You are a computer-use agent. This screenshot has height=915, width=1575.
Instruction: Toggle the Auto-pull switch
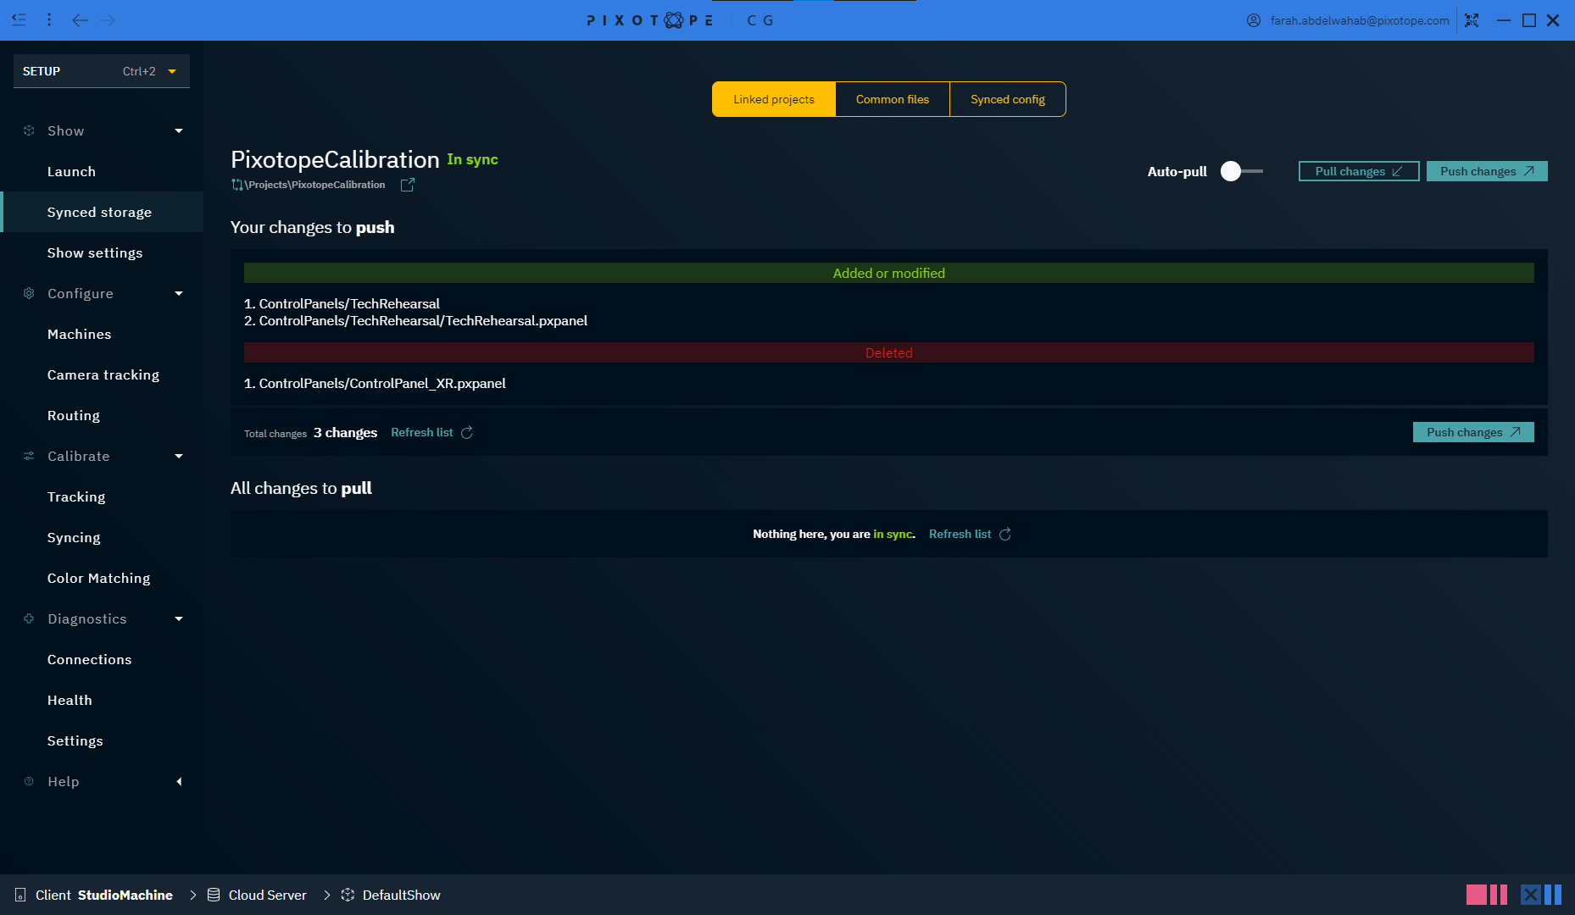pos(1242,171)
